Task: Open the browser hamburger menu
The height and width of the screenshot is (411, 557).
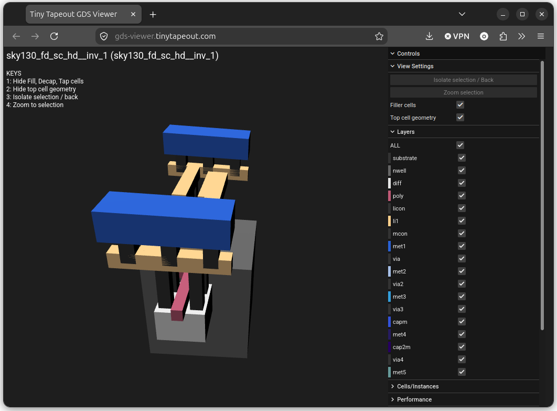Action: (x=541, y=36)
